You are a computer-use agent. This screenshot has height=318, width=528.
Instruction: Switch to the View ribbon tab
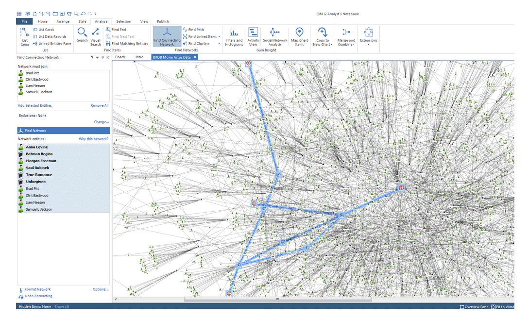(144, 21)
